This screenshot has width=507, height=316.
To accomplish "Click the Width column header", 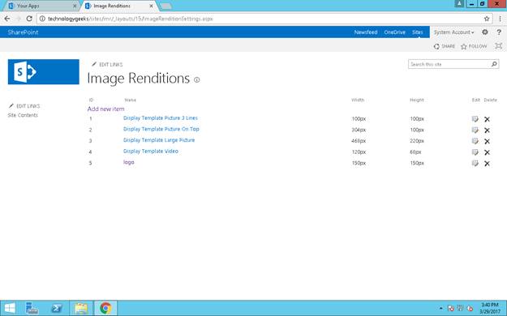I will [x=358, y=100].
